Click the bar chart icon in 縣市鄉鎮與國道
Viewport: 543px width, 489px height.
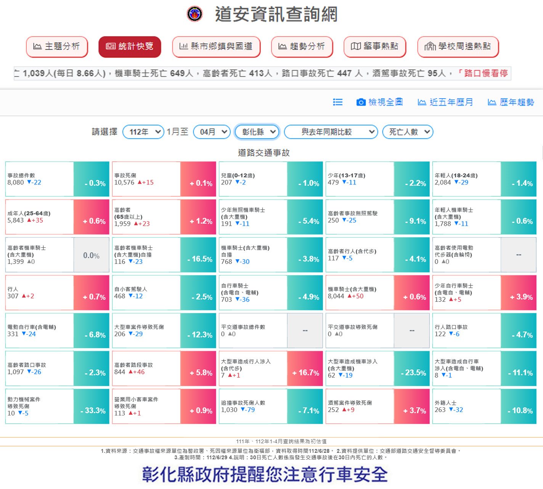183,46
